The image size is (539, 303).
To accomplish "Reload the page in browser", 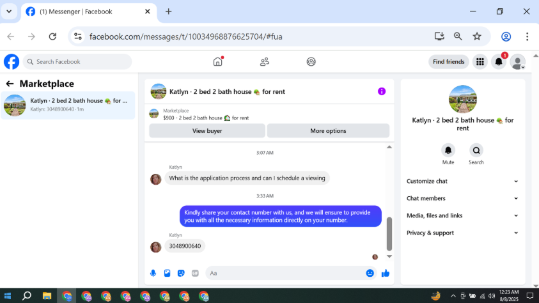I will [x=52, y=36].
